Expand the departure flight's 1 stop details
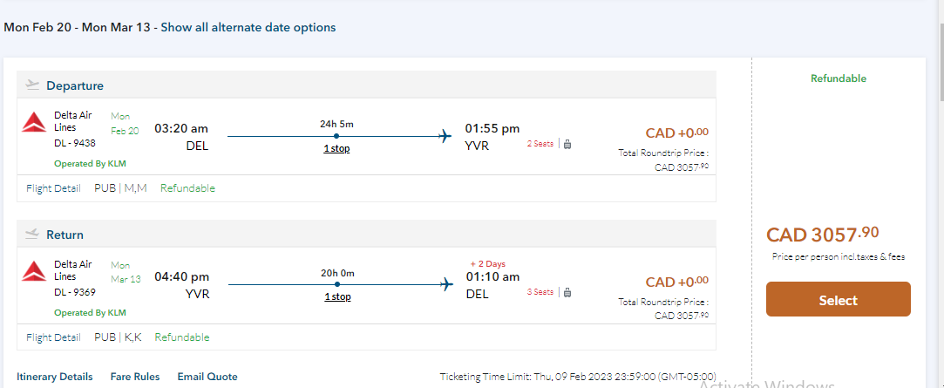Image resolution: width=944 pixels, height=388 pixels. [336, 148]
